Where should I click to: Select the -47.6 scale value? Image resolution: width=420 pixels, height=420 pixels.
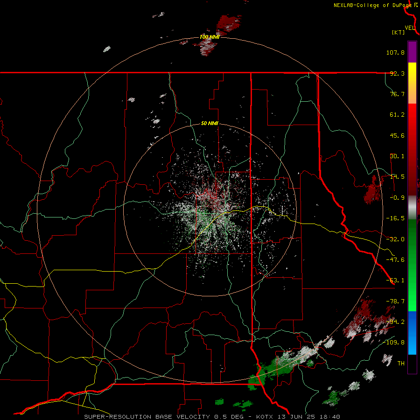395,260
